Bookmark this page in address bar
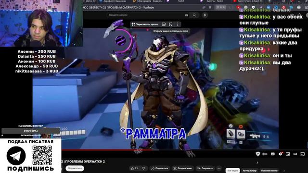Image resolution: width=308 pixels, height=173 pixels. (210, 7)
